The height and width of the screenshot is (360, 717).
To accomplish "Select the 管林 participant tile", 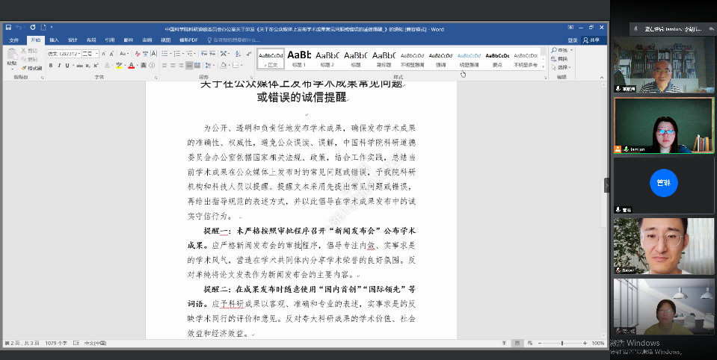I will [663, 184].
